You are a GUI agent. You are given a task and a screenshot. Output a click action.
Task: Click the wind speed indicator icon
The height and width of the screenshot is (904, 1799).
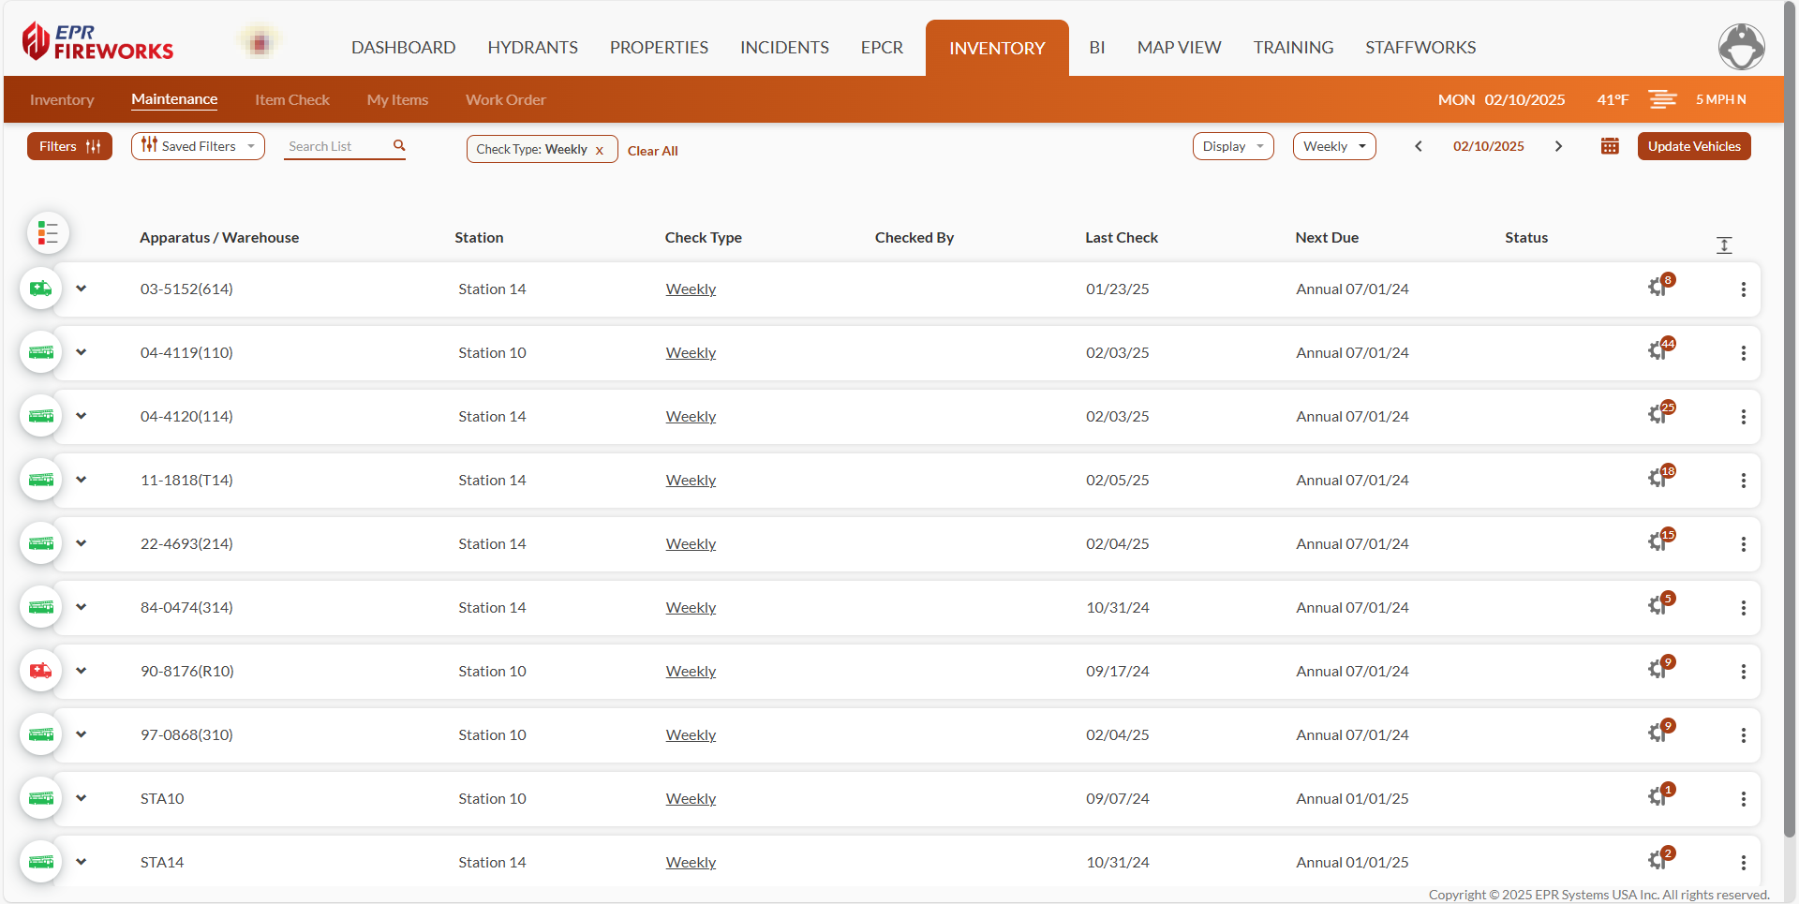pyautogui.click(x=1662, y=99)
